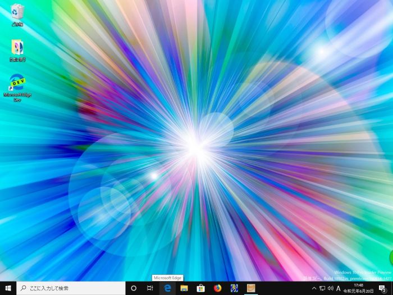This screenshot has width=393, height=295.
Task: Open Microsoft Store from the taskbar
Action: point(200,288)
